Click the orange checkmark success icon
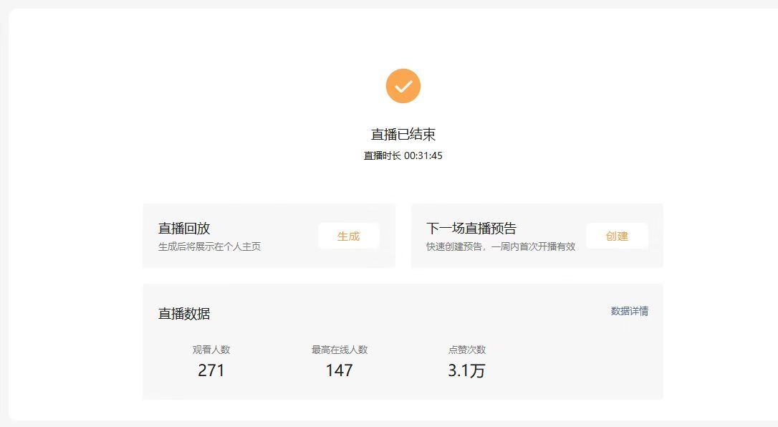The image size is (778, 427). tap(403, 86)
